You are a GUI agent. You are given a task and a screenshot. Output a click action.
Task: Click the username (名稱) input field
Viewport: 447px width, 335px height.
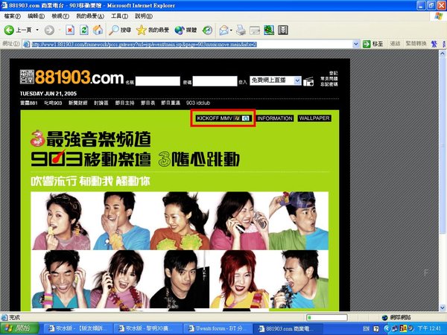pyautogui.click(x=158, y=81)
